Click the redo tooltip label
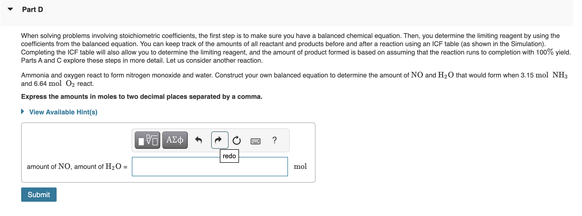The height and width of the screenshot is (216, 582). pos(229,156)
